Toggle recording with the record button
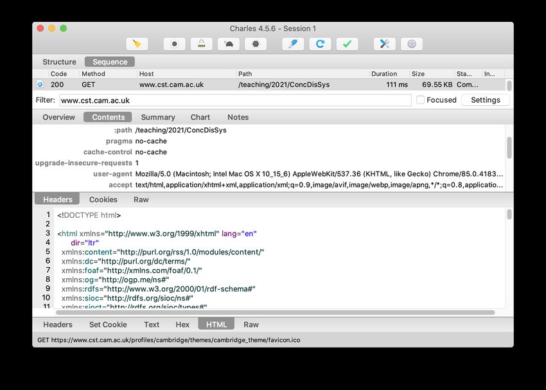The width and height of the screenshot is (546, 390). pos(175,44)
